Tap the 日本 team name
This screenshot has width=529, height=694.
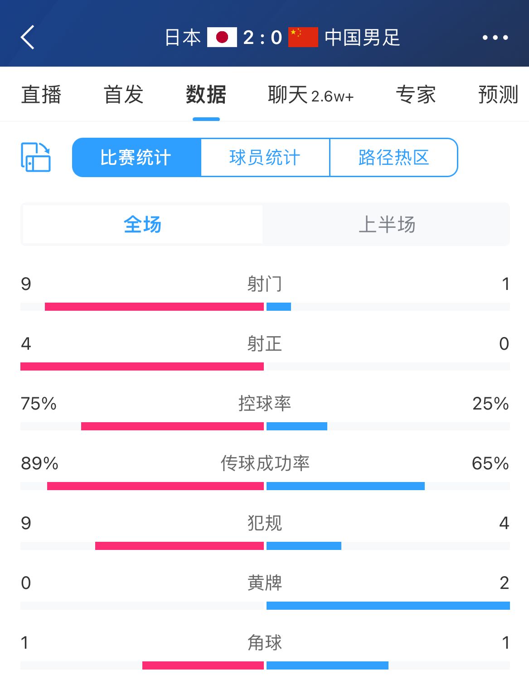(x=183, y=37)
